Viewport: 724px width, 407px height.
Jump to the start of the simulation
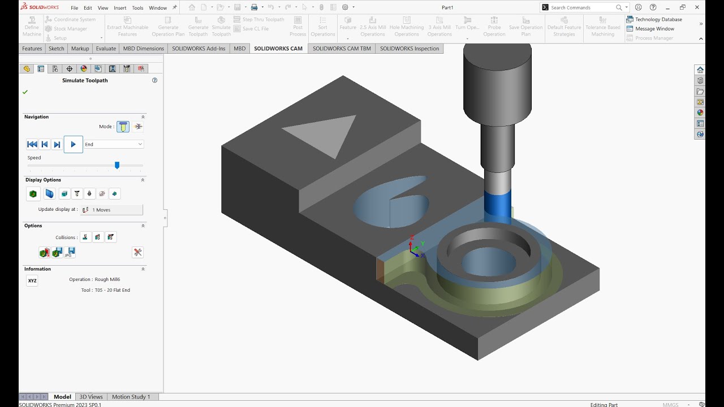point(32,144)
